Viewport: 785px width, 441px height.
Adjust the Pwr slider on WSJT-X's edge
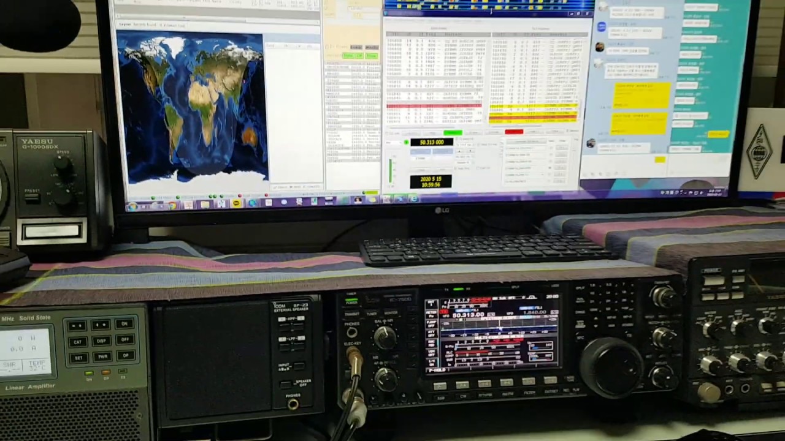pyautogui.click(x=574, y=150)
